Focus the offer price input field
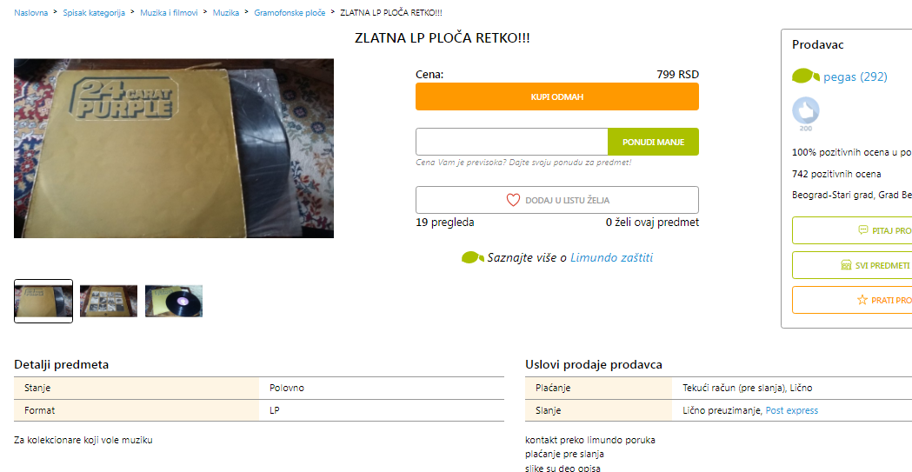This screenshot has height=472, width=912. (x=511, y=142)
